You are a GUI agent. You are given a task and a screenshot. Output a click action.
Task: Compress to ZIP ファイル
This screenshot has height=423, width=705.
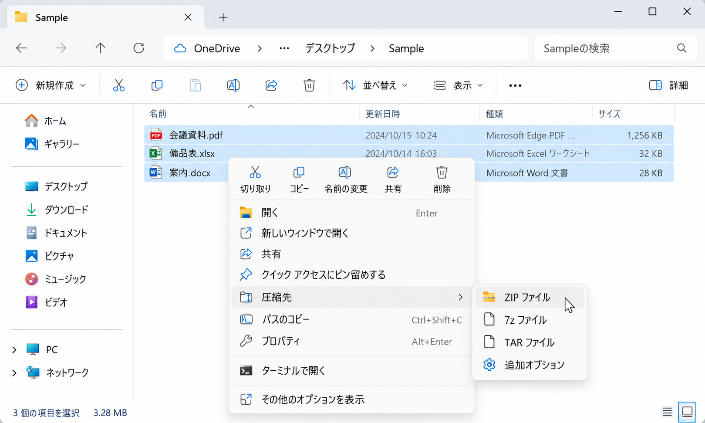pyautogui.click(x=530, y=298)
